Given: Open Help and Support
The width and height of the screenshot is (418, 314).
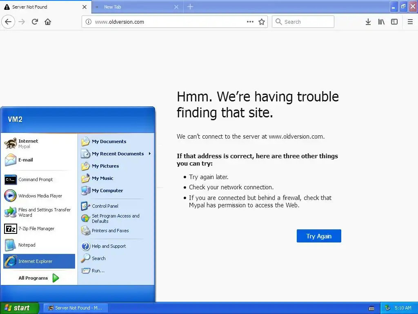Looking at the screenshot, I should pyautogui.click(x=116, y=246).
